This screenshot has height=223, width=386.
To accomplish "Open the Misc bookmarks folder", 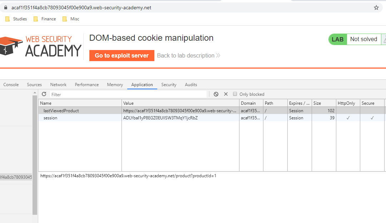I will click(70, 19).
